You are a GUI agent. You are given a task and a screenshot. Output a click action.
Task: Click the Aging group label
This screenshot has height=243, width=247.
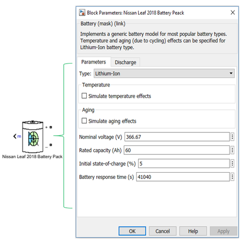88,110
